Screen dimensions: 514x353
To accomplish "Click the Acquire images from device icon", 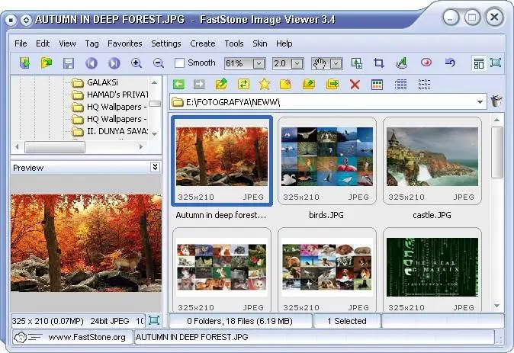I will (x=24, y=63).
